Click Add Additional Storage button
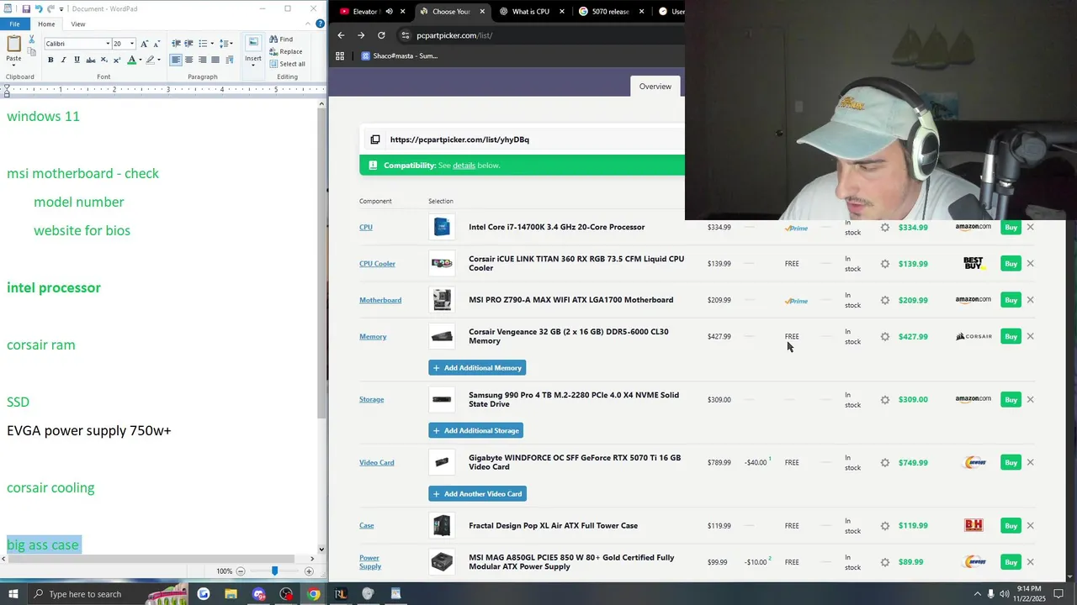 tap(475, 431)
